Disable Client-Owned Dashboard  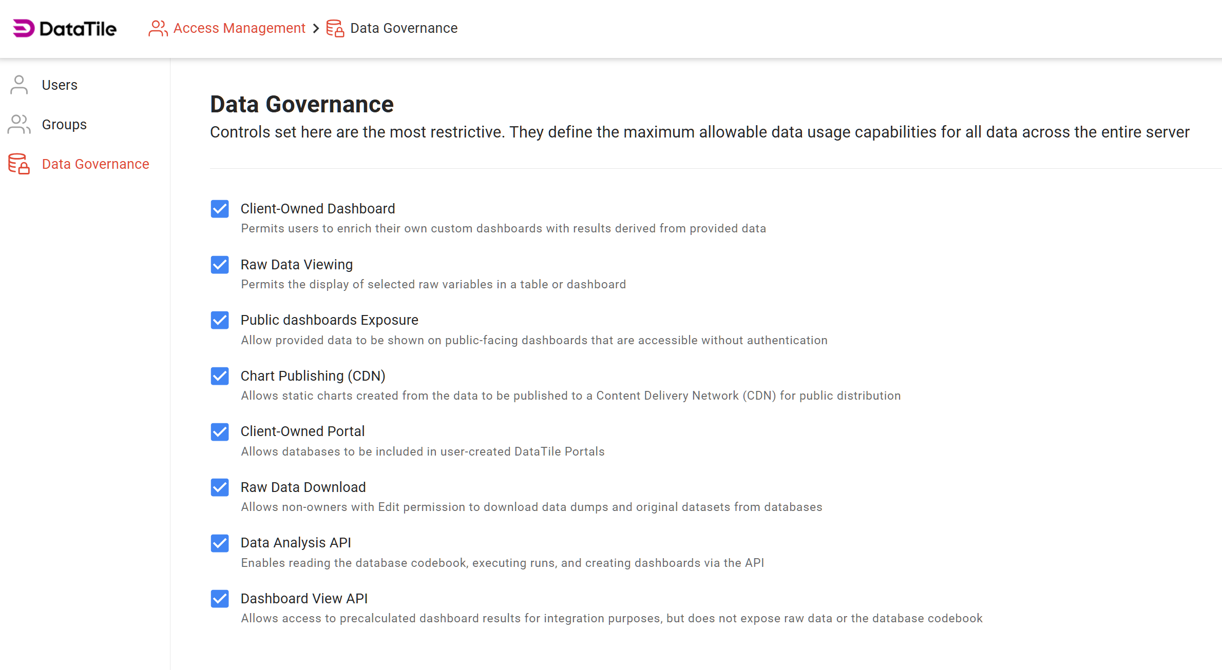tap(219, 209)
